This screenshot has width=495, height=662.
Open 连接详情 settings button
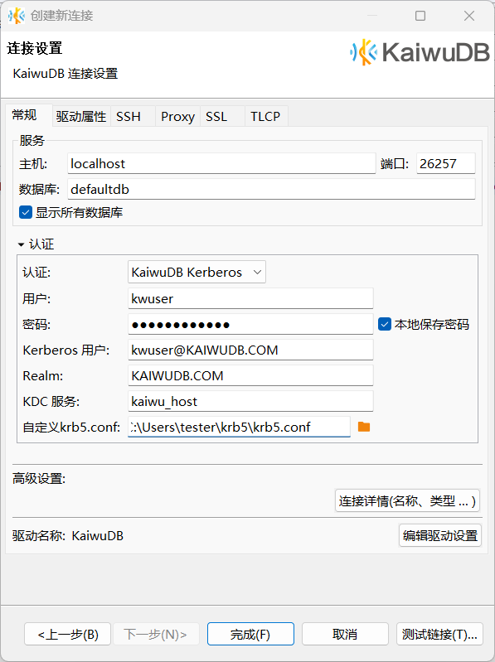(407, 500)
